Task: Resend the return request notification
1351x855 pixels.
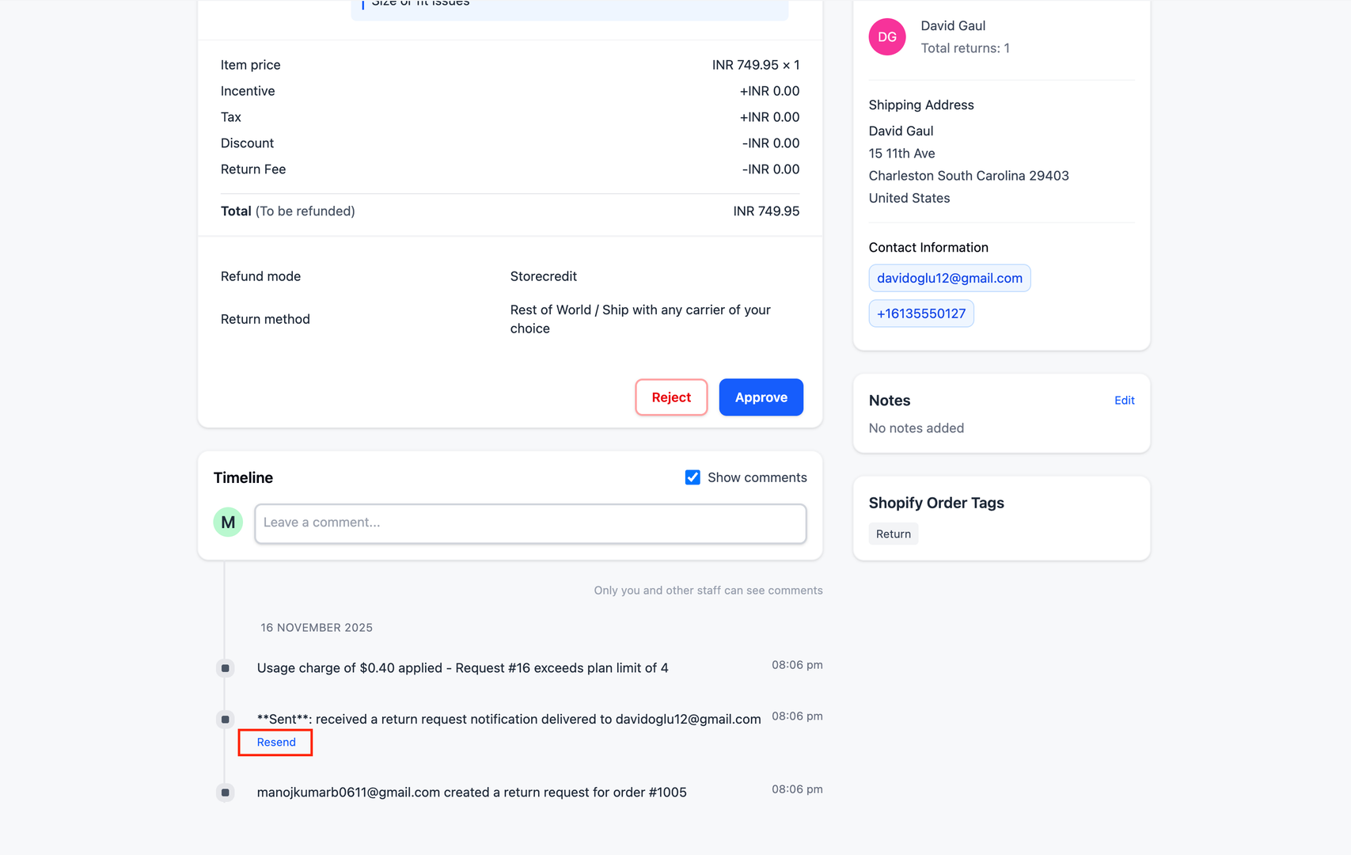Action: (x=275, y=742)
